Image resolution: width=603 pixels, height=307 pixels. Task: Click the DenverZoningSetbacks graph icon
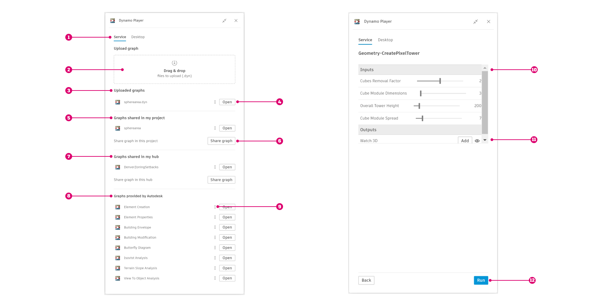(x=118, y=167)
